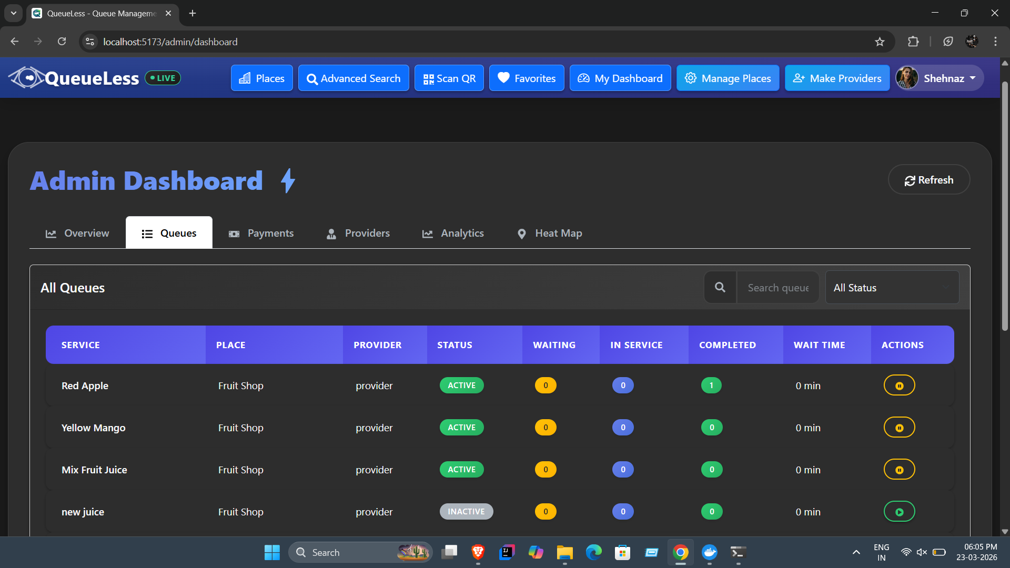
Task: Open the Shehnaz profile dropdown
Action: coord(940,78)
